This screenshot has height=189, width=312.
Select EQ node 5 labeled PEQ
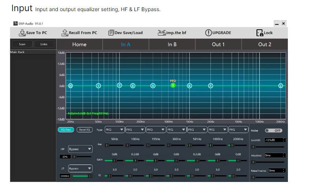click(x=173, y=85)
